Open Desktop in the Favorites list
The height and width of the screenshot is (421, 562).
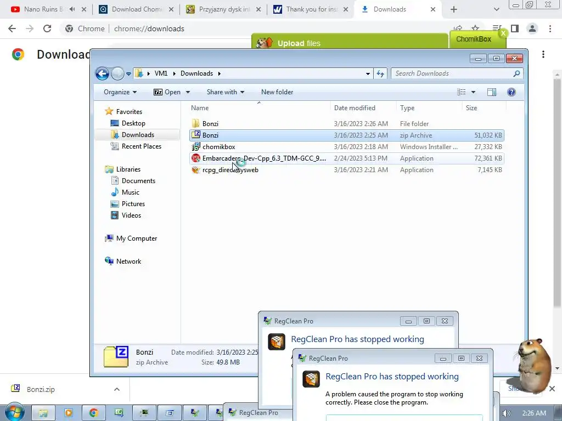click(133, 123)
